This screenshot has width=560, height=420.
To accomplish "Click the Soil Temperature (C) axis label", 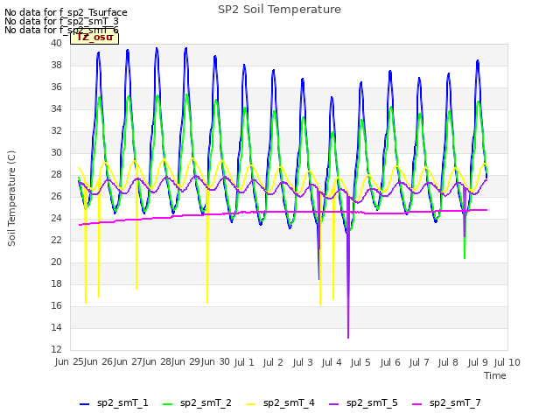I will (11, 199).
